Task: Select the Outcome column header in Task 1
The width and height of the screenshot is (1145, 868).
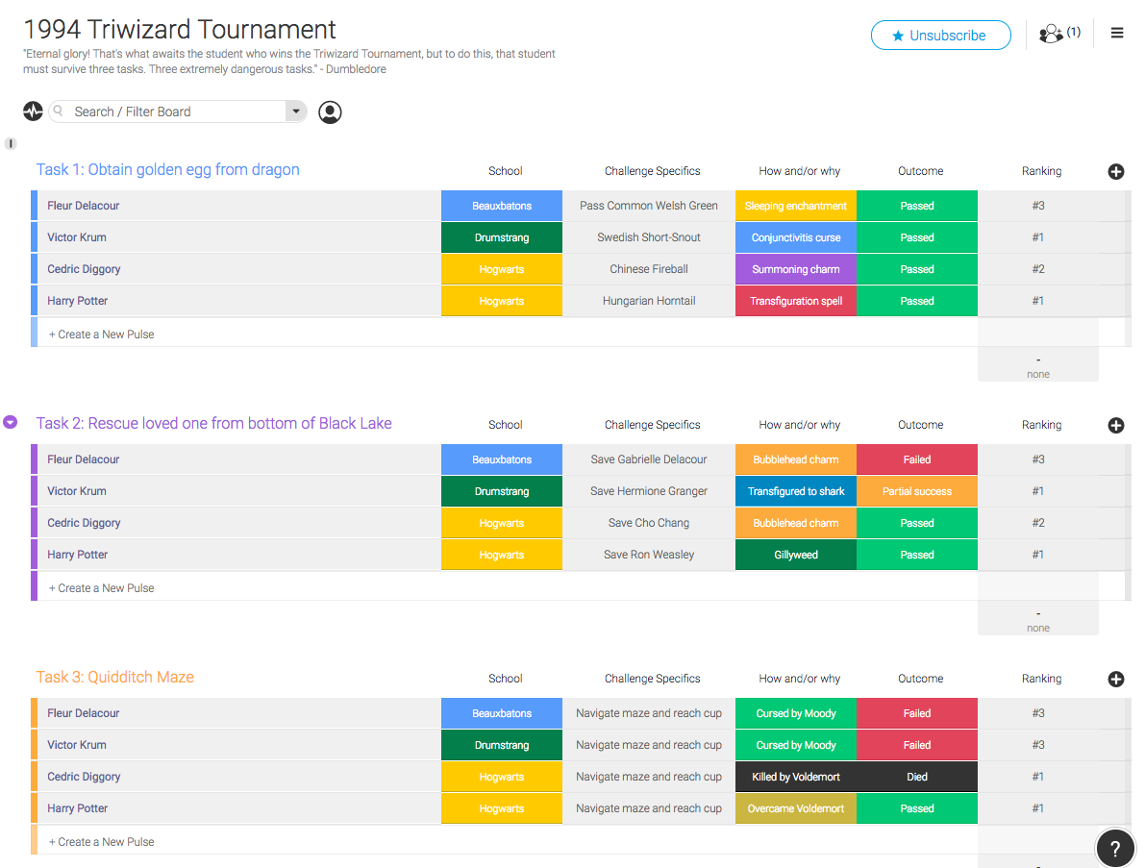Action: click(x=920, y=171)
